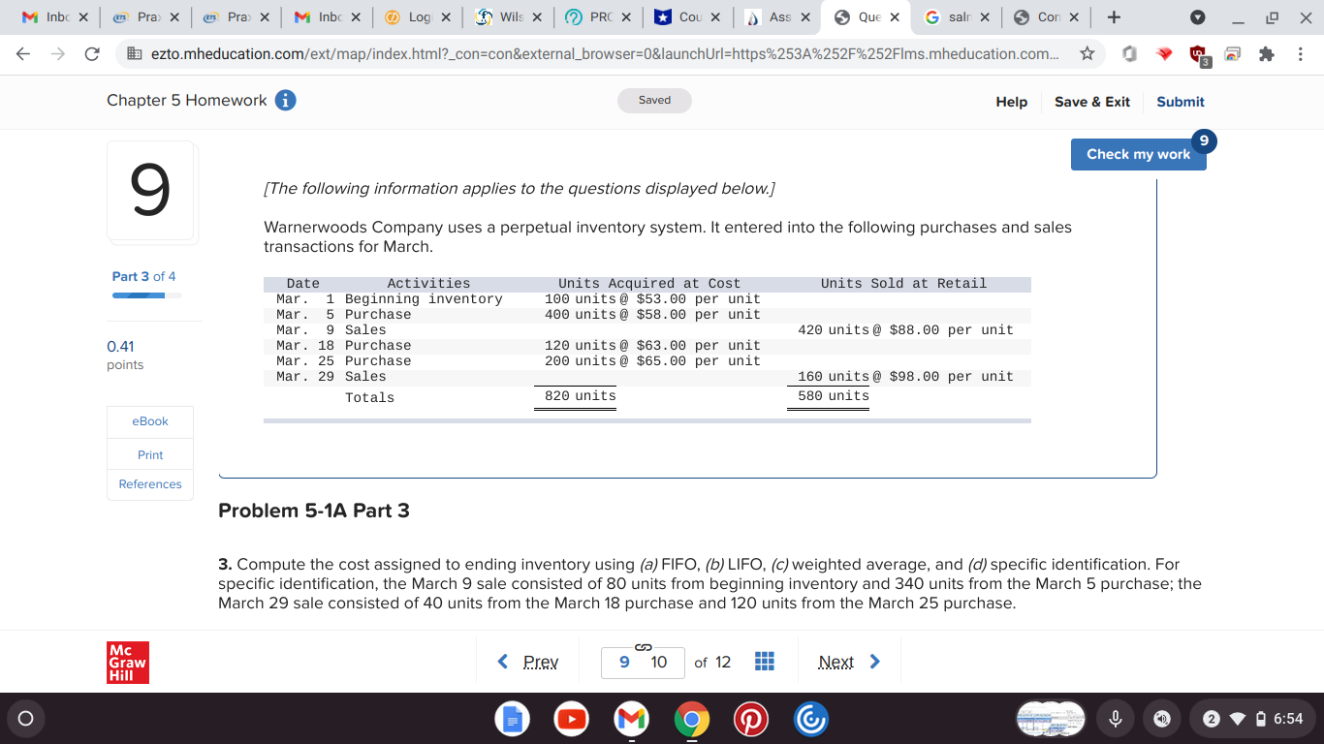The width and height of the screenshot is (1324, 744).
Task: Click Check my work button
Action: [x=1138, y=154]
